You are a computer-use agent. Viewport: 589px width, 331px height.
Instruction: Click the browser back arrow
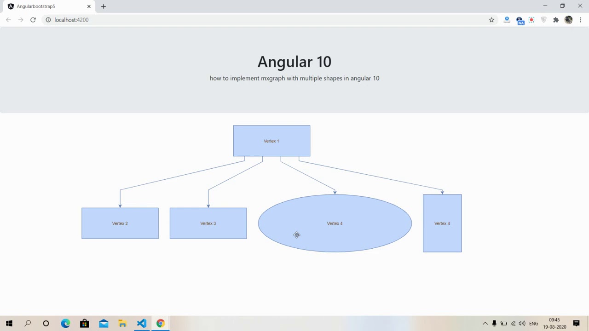click(8, 20)
